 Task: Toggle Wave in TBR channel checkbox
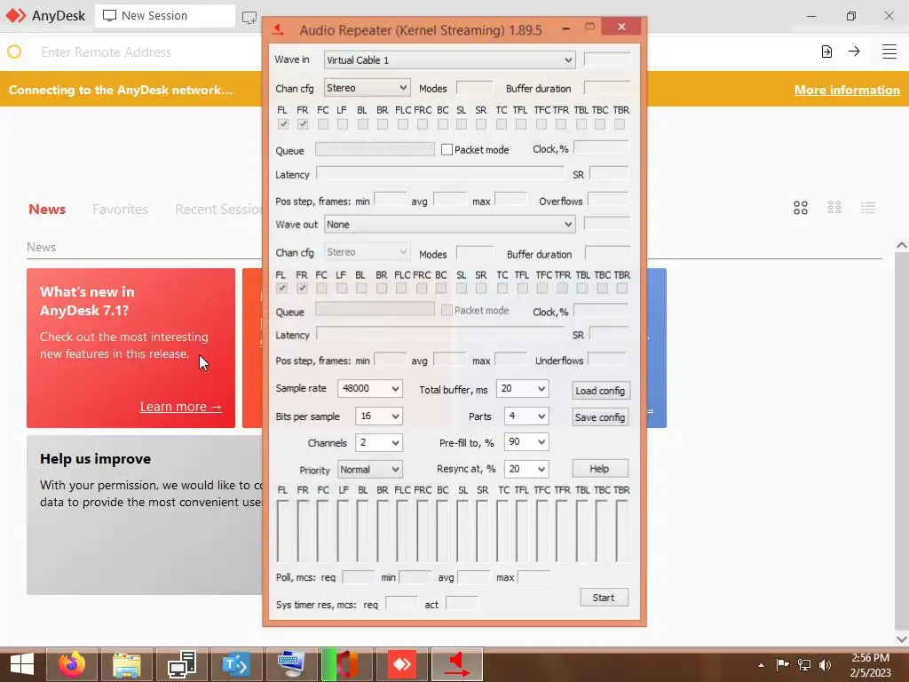[620, 123]
